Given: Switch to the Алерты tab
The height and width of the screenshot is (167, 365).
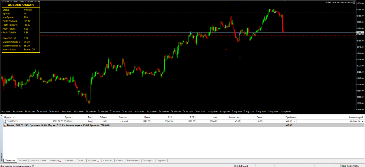Looking at the screenshot, I should (x=69, y=161).
